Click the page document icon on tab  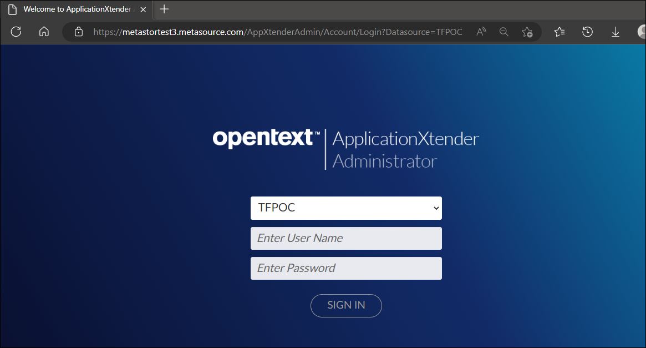[x=12, y=9]
